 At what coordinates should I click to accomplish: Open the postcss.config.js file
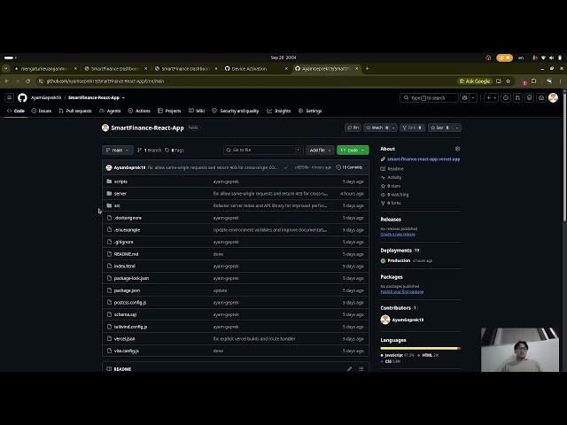(130, 303)
